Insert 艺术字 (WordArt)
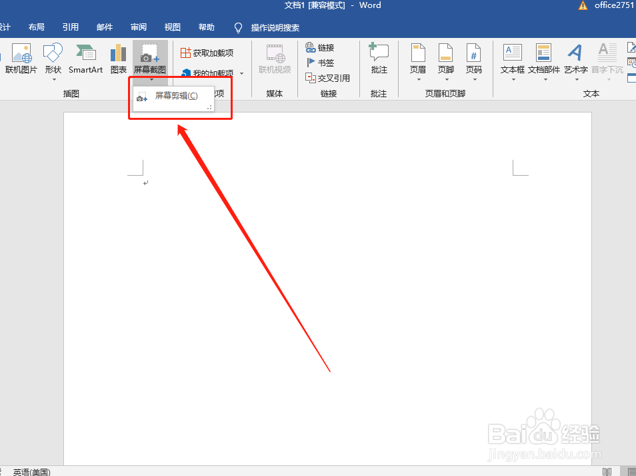Viewport: 636px width, 476px height. tap(575, 60)
